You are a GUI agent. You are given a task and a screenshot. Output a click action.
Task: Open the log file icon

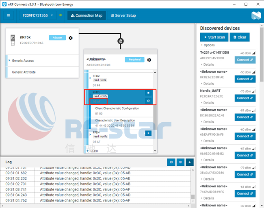tap(171, 162)
